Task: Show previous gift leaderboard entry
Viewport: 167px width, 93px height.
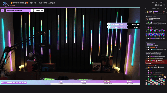Action: [x=145, y=13]
